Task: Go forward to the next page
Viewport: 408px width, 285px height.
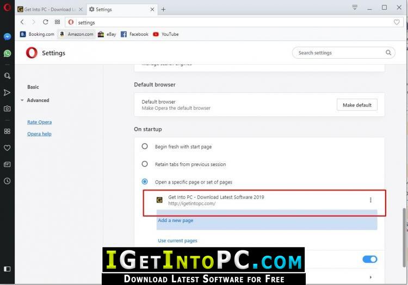Action: [34, 22]
